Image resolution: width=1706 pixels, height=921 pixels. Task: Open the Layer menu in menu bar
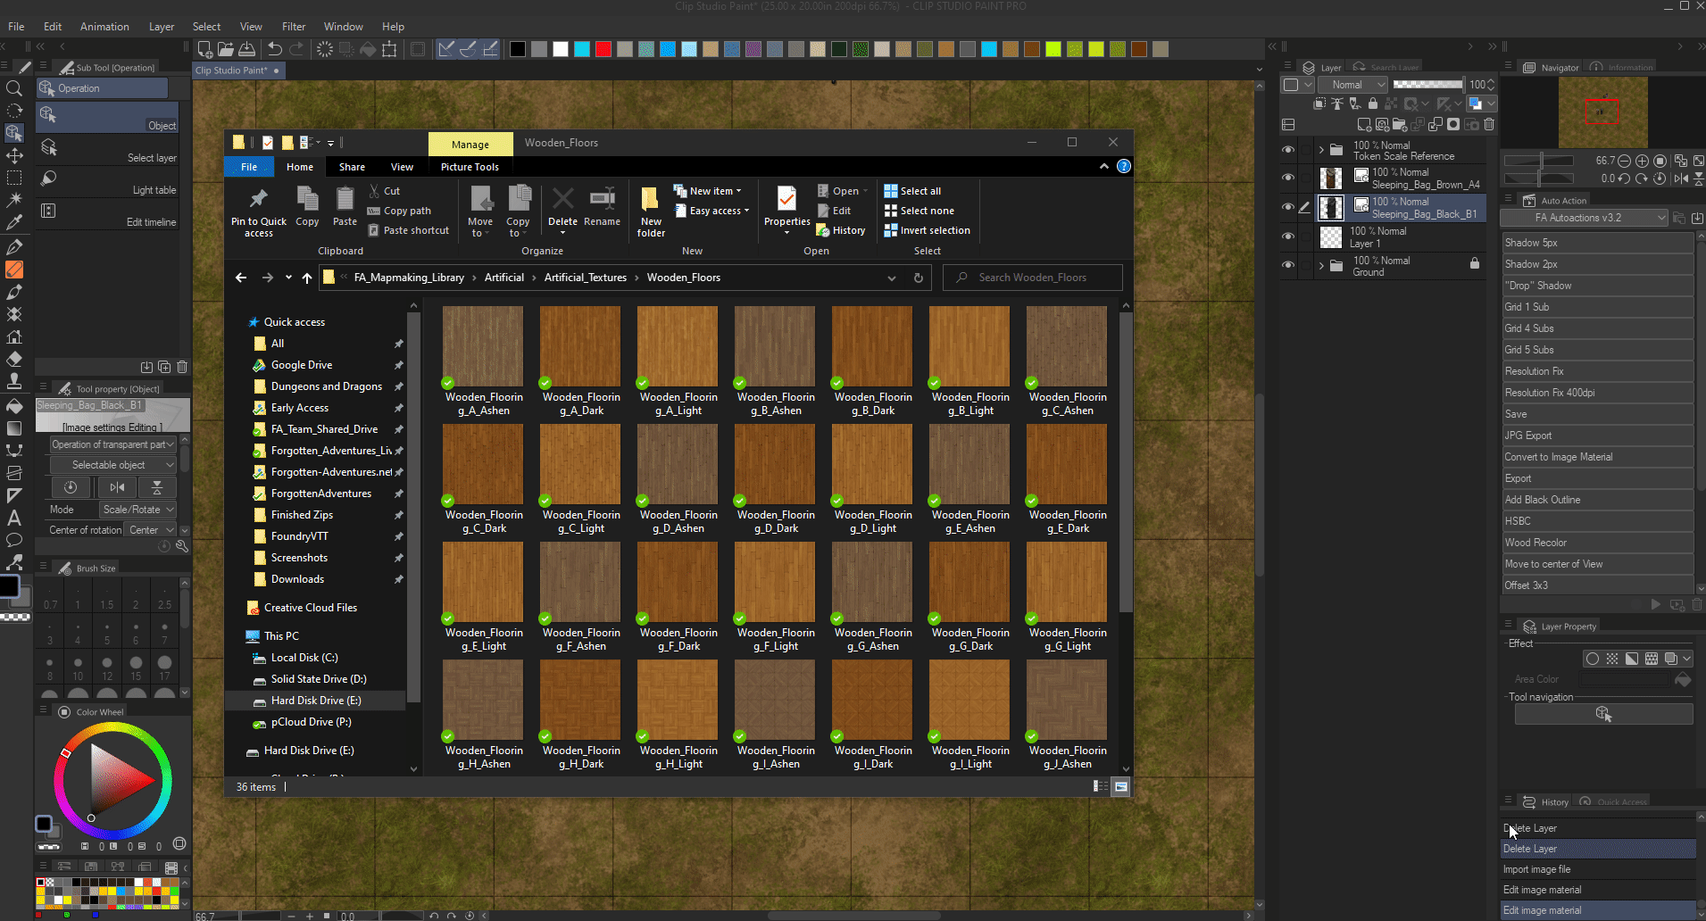[162, 27]
